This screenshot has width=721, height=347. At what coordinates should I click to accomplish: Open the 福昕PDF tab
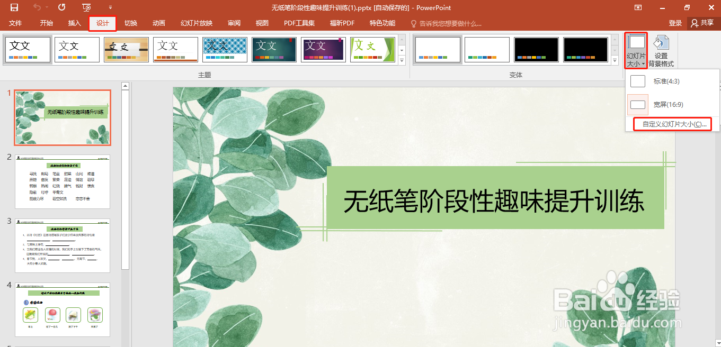pyautogui.click(x=342, y=23)
